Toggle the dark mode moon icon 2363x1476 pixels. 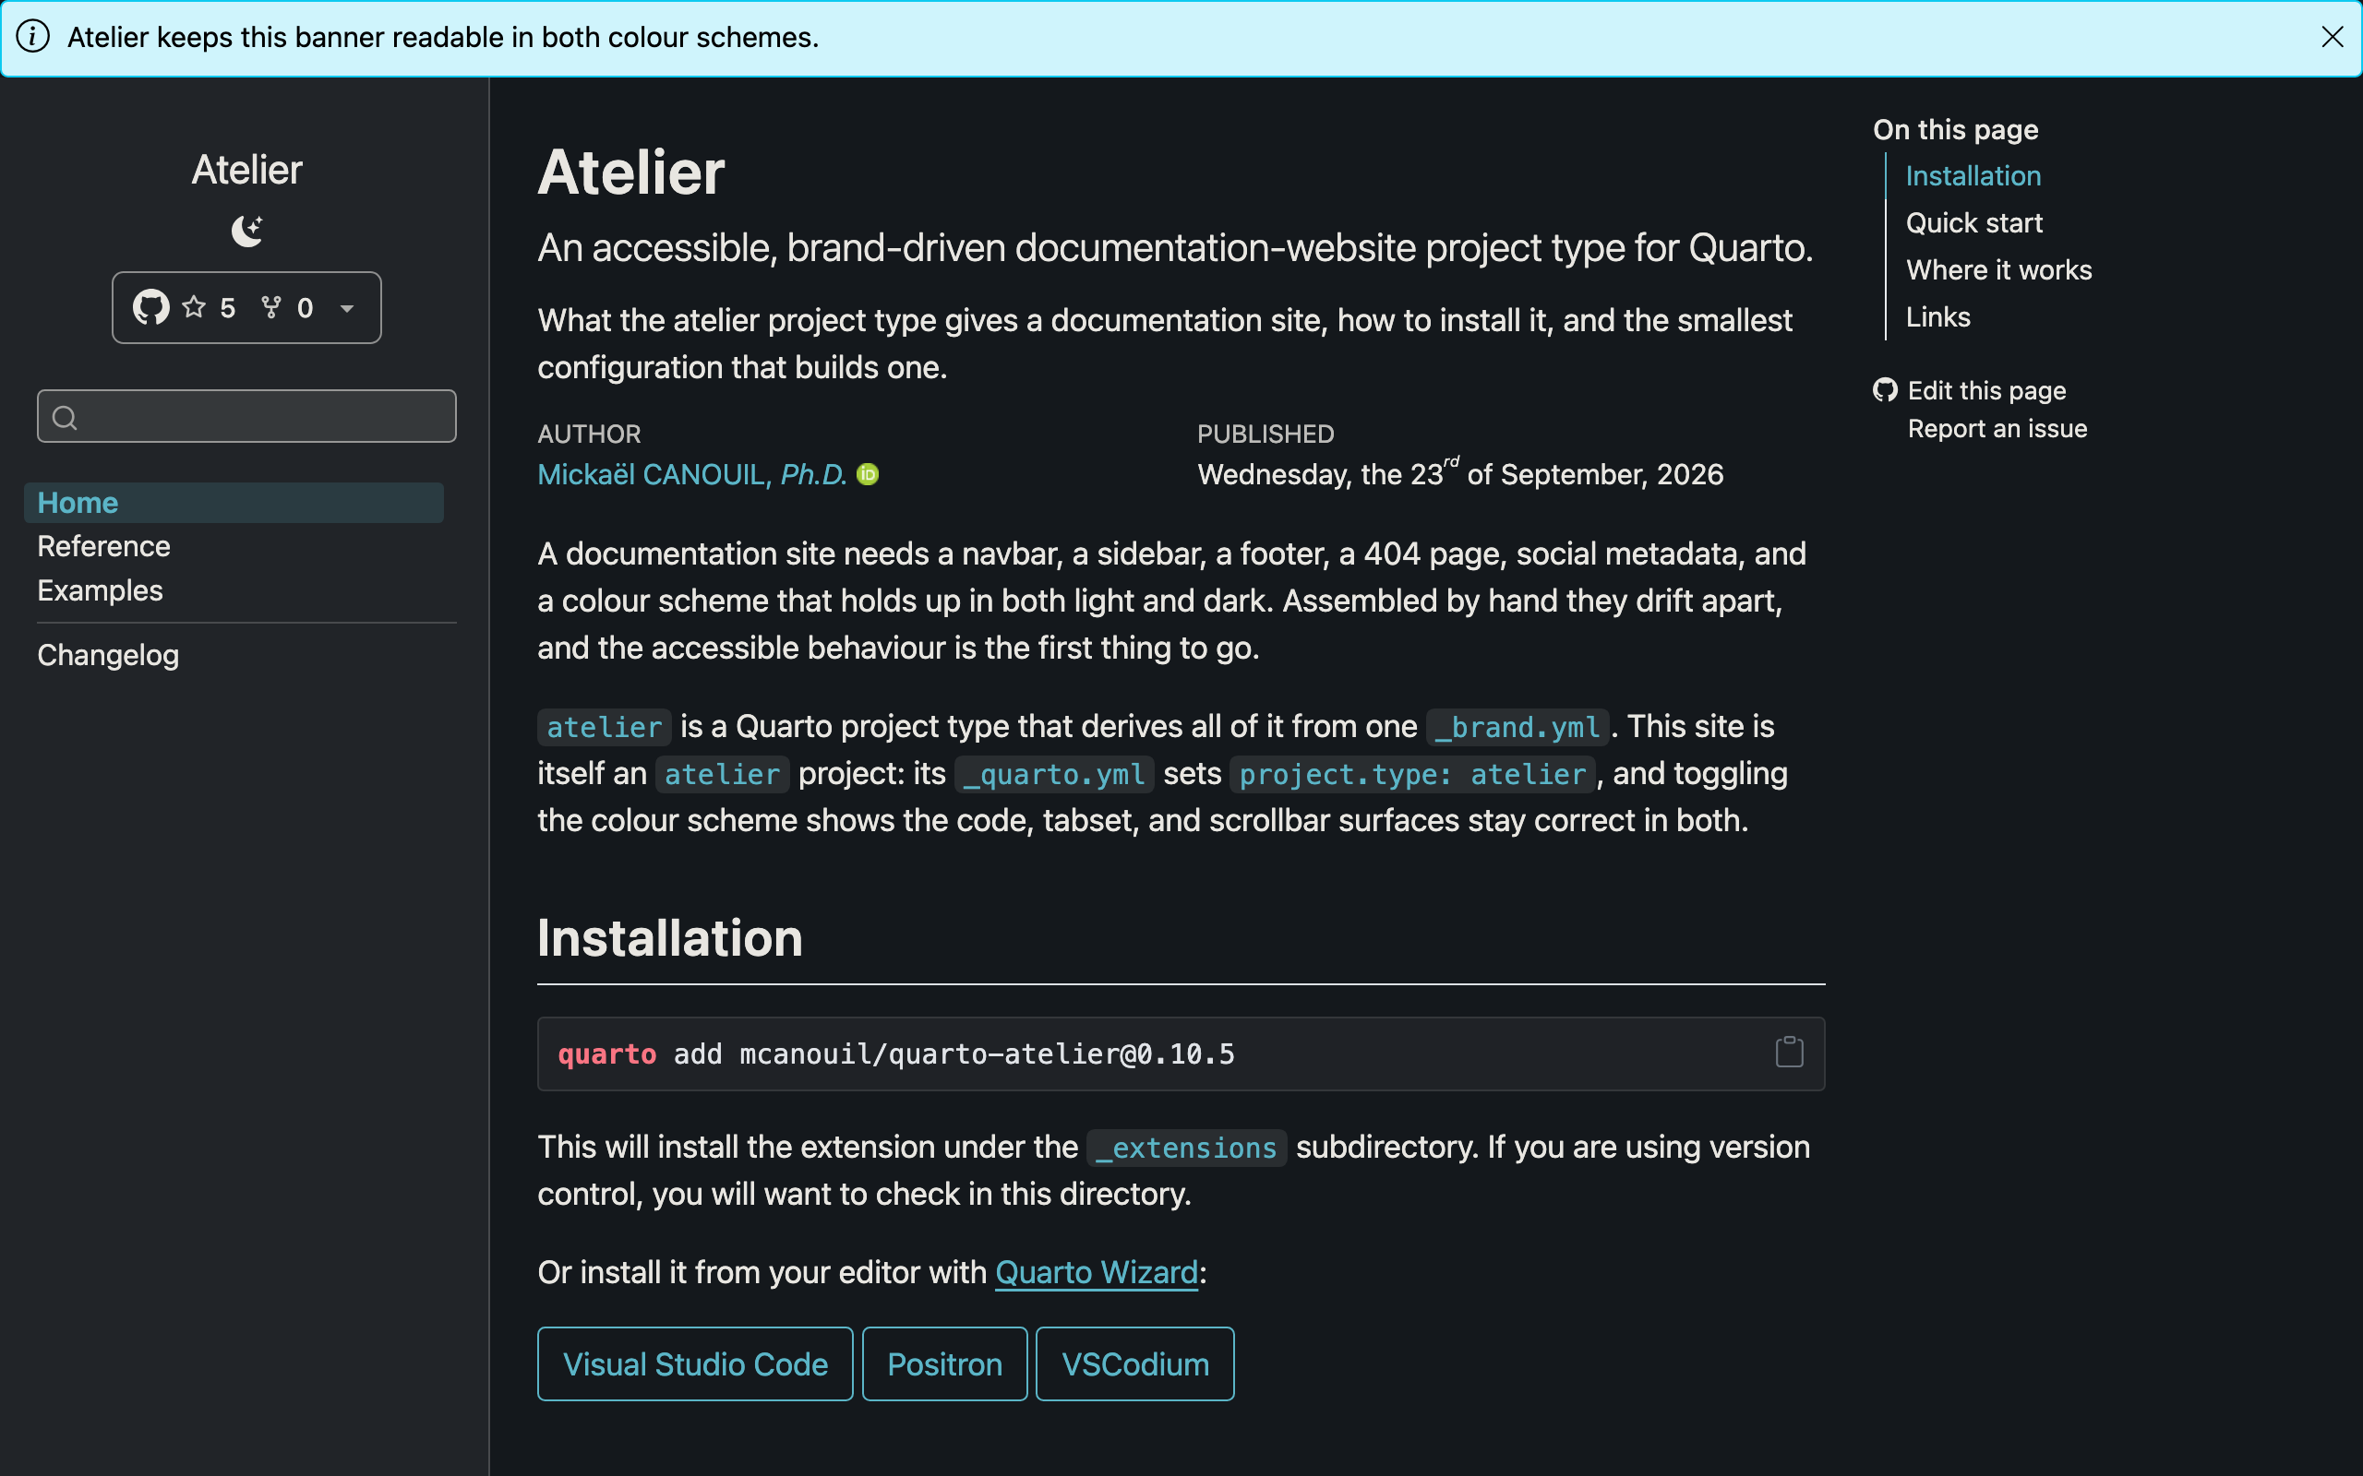pos(247,231)
